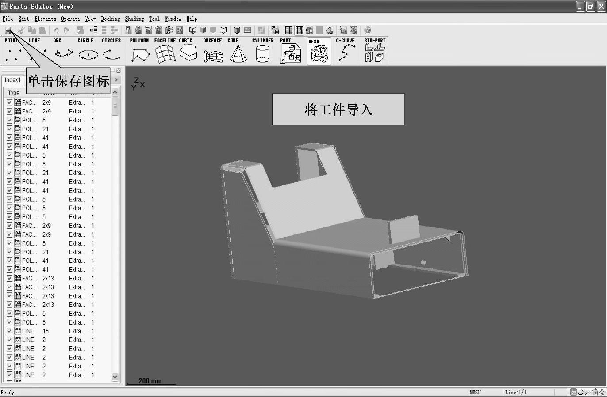Click list scrollbar down arrow
Screen dimensions: 607x397
[115, 377]
